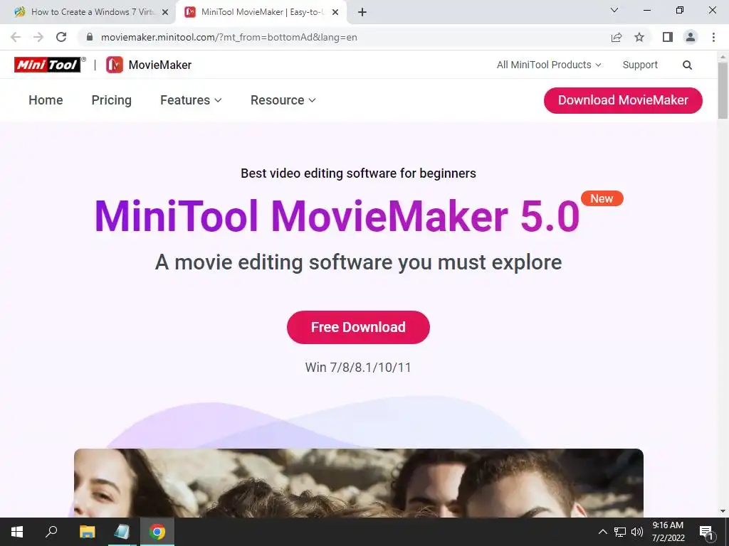This screenshot has height=546, width=729.
Task: Open the Windows Start menu
Action: (17, 532)
